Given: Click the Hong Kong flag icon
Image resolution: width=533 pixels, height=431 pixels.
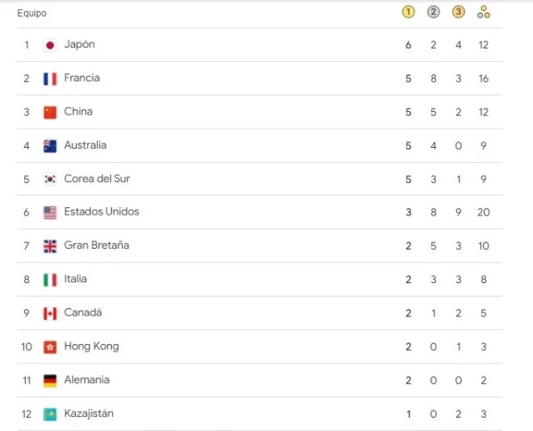Looking at the screenshot, I should 50,347.
